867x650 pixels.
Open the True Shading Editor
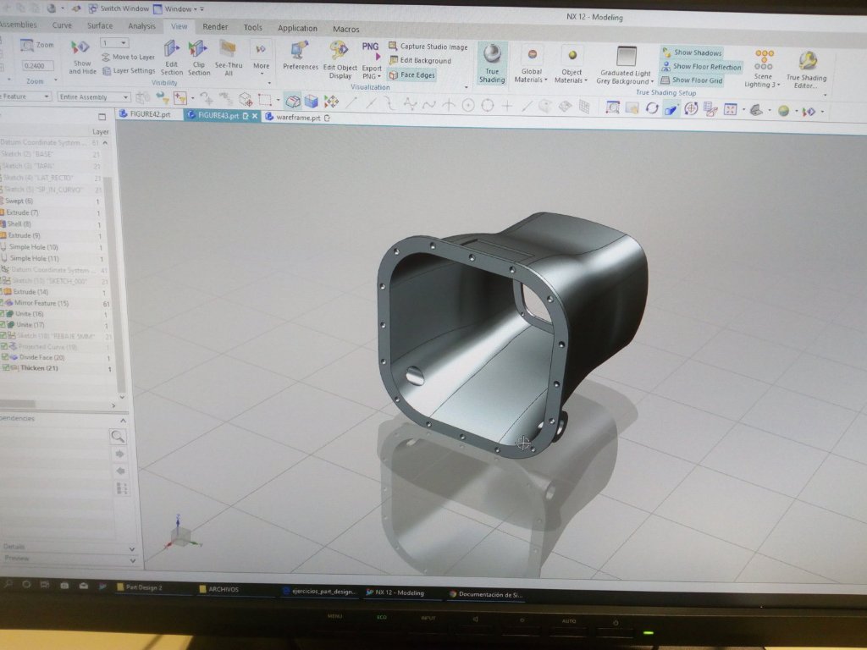pyautogui.click(x=806, y=69)
